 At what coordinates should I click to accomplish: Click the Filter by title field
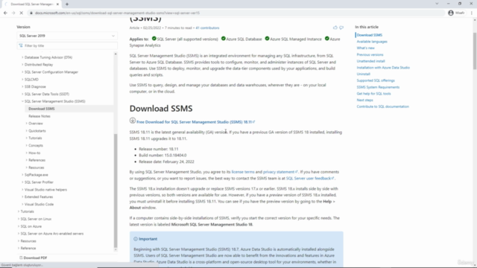tap(67, 45)
